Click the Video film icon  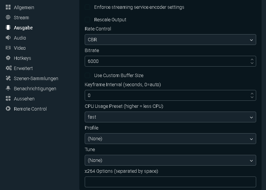pyautogui.click(x=8, y=48)
